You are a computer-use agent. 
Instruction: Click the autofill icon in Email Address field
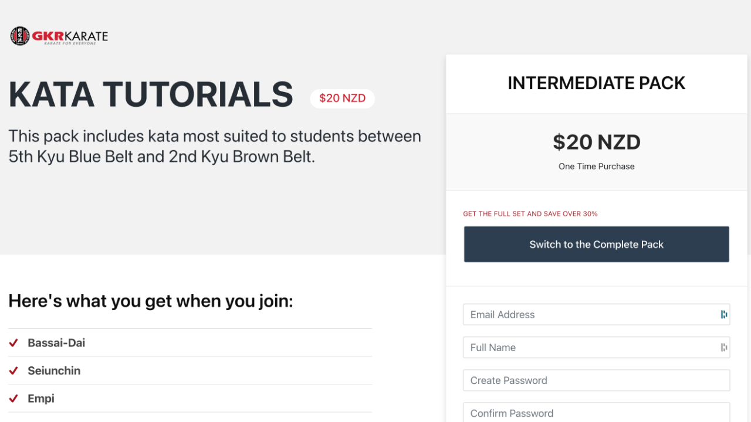(x=724, y=315)
